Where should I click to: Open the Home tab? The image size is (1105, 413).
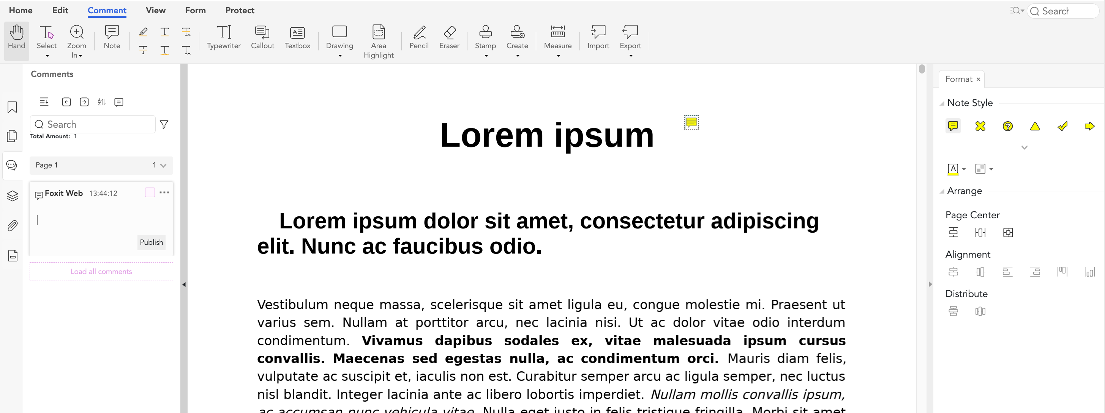pyautogui.click(x=21, y=11)
